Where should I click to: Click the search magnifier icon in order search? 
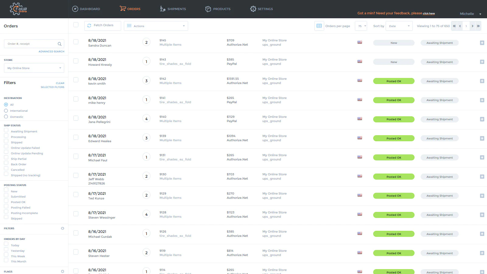(x=60, y=44)
